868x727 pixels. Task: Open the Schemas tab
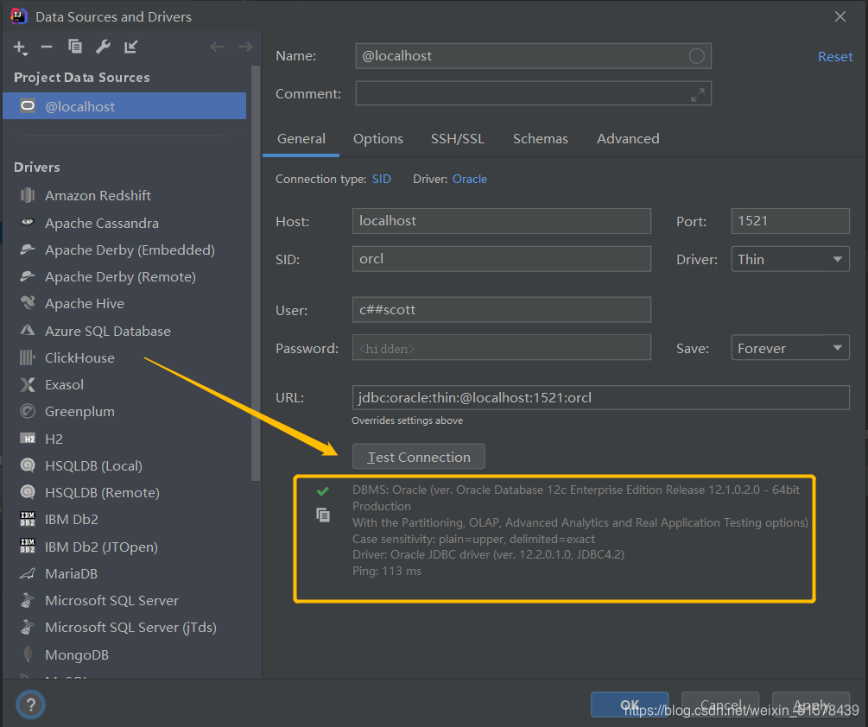541,139
